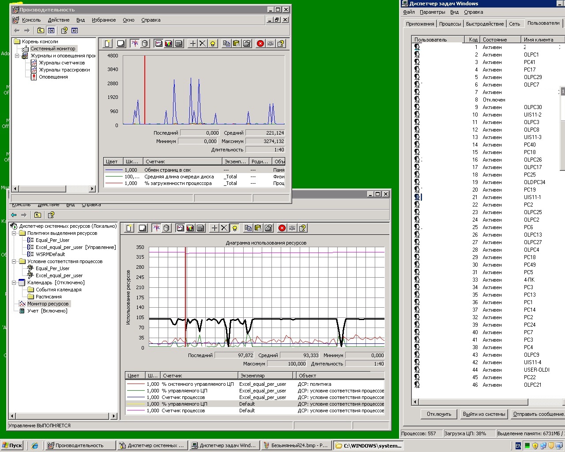Click Выйти из системы button
The width and height of the screenshot is (565, 452).
coord(484,414)
